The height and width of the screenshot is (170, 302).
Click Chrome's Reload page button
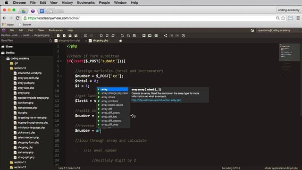17,18
